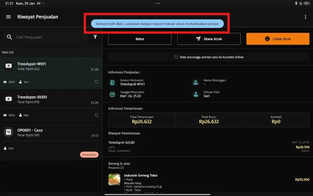Open the hamburger navigation menu
This screenshot has height=196, width=313.
point(8,17)
